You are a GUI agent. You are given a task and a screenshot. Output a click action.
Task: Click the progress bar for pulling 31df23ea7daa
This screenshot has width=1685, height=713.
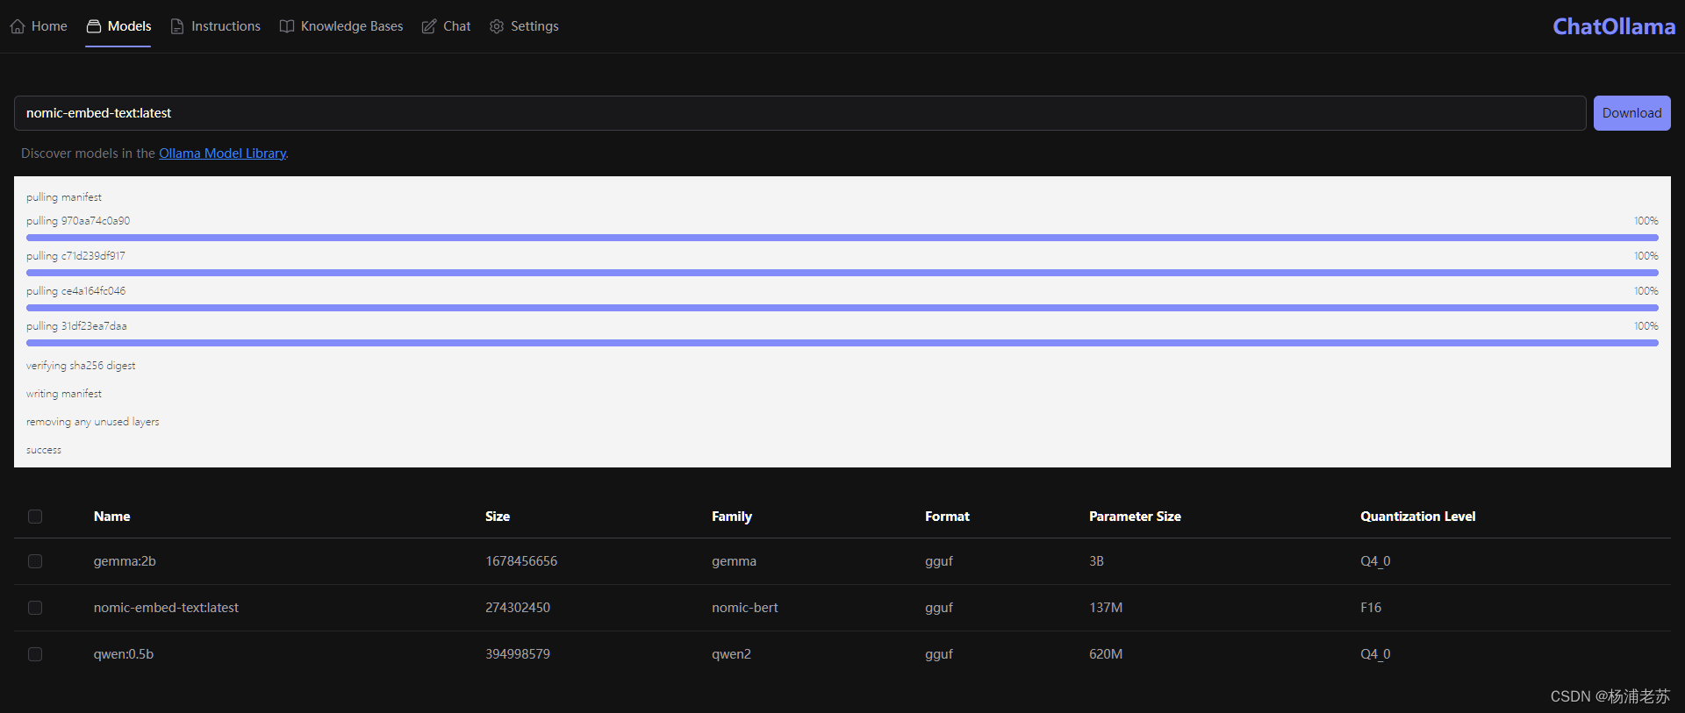[842, 343]
